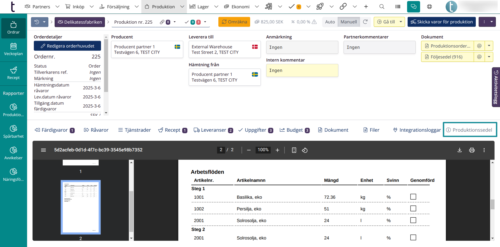Viewport: 500px width, 247px height.
Task: Open the search magnifier icon
Action: pyautogui.click(x=382, y=7)
